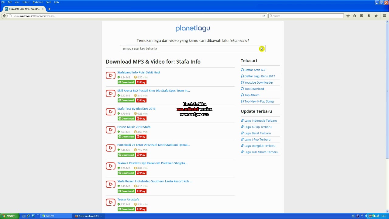
Task: Open the Teaser Urostafa title link
Action: pos(128,200)
